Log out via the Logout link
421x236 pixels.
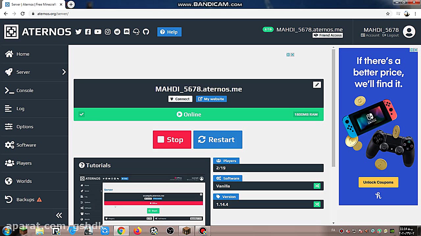[x=390, y=35]
